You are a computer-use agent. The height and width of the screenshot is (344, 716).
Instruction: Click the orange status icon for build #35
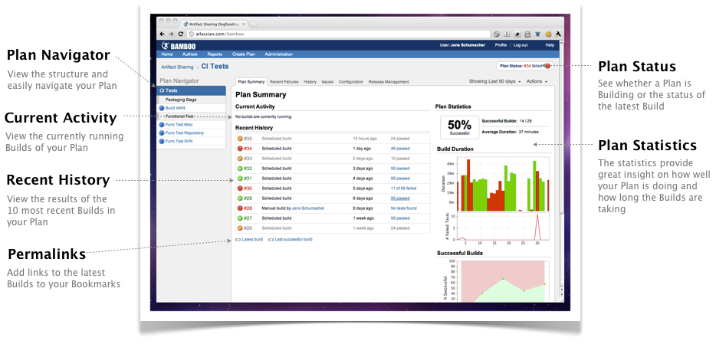(240, 138)
